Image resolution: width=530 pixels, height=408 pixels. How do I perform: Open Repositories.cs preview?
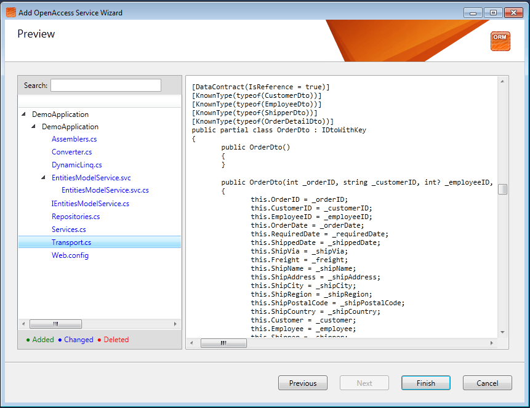point(76,217)
